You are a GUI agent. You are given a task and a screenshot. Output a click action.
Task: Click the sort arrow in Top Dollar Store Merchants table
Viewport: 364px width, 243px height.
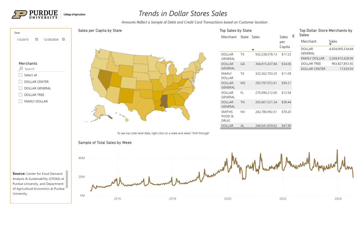330,44
